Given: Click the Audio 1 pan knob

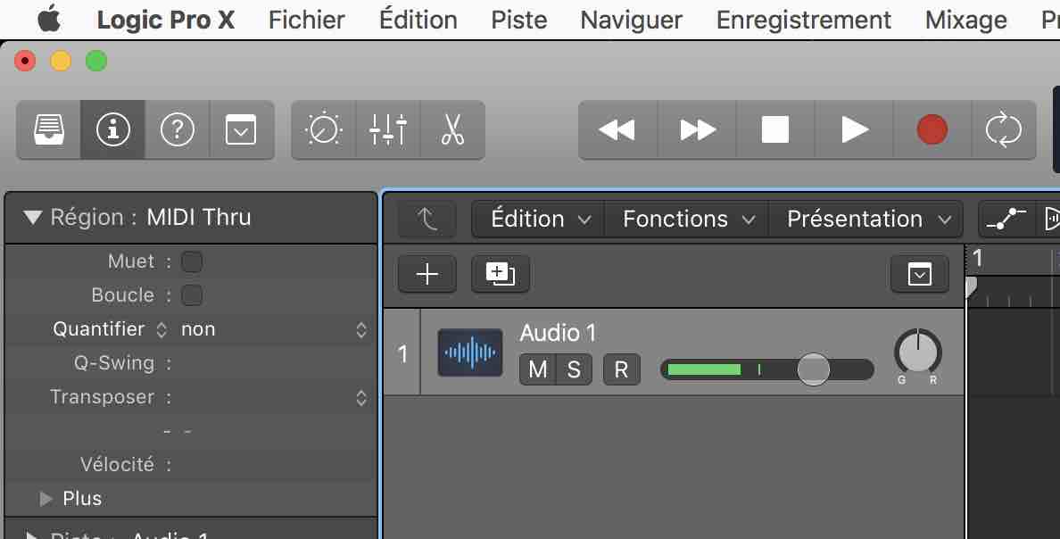Looking at the screenshot, I should click(918, 352).
